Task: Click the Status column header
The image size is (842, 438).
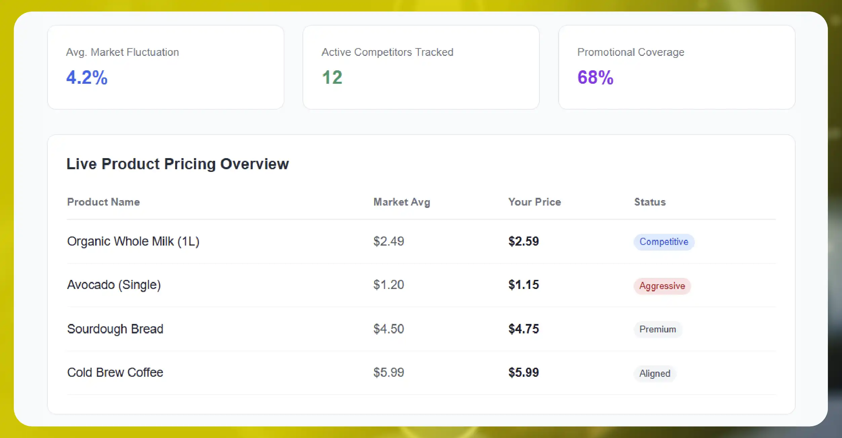Action: (x=650, y=202)
